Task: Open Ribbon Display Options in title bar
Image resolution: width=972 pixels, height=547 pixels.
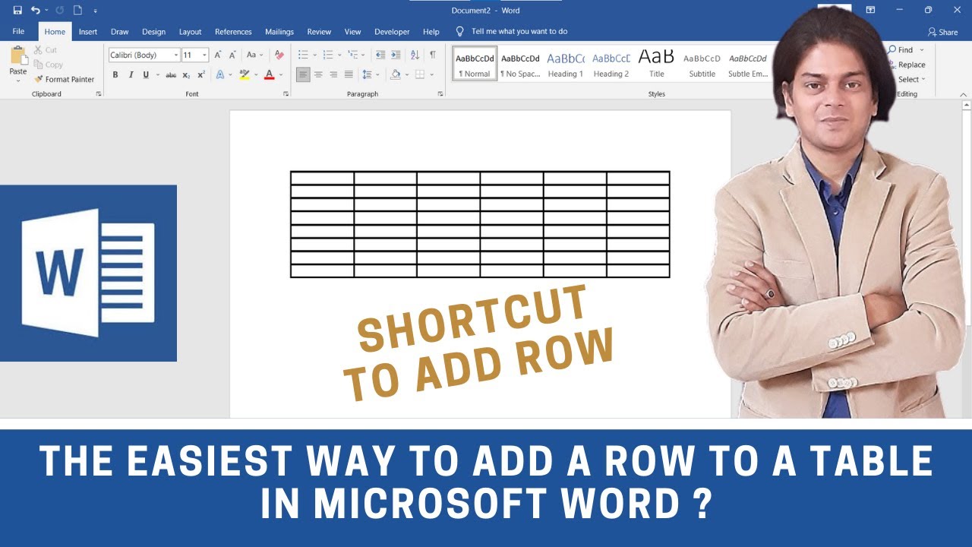Action: (x=870, y=10)
